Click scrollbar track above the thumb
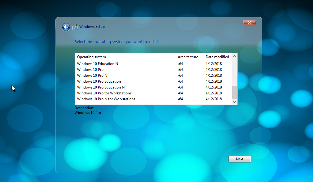Image resolution: width=313 pixels, height=182 pixels. pyautogui.click(x=234, y=73)
